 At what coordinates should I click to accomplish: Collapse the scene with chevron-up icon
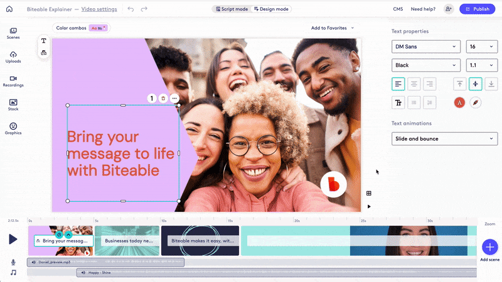[x=68, y=234]
